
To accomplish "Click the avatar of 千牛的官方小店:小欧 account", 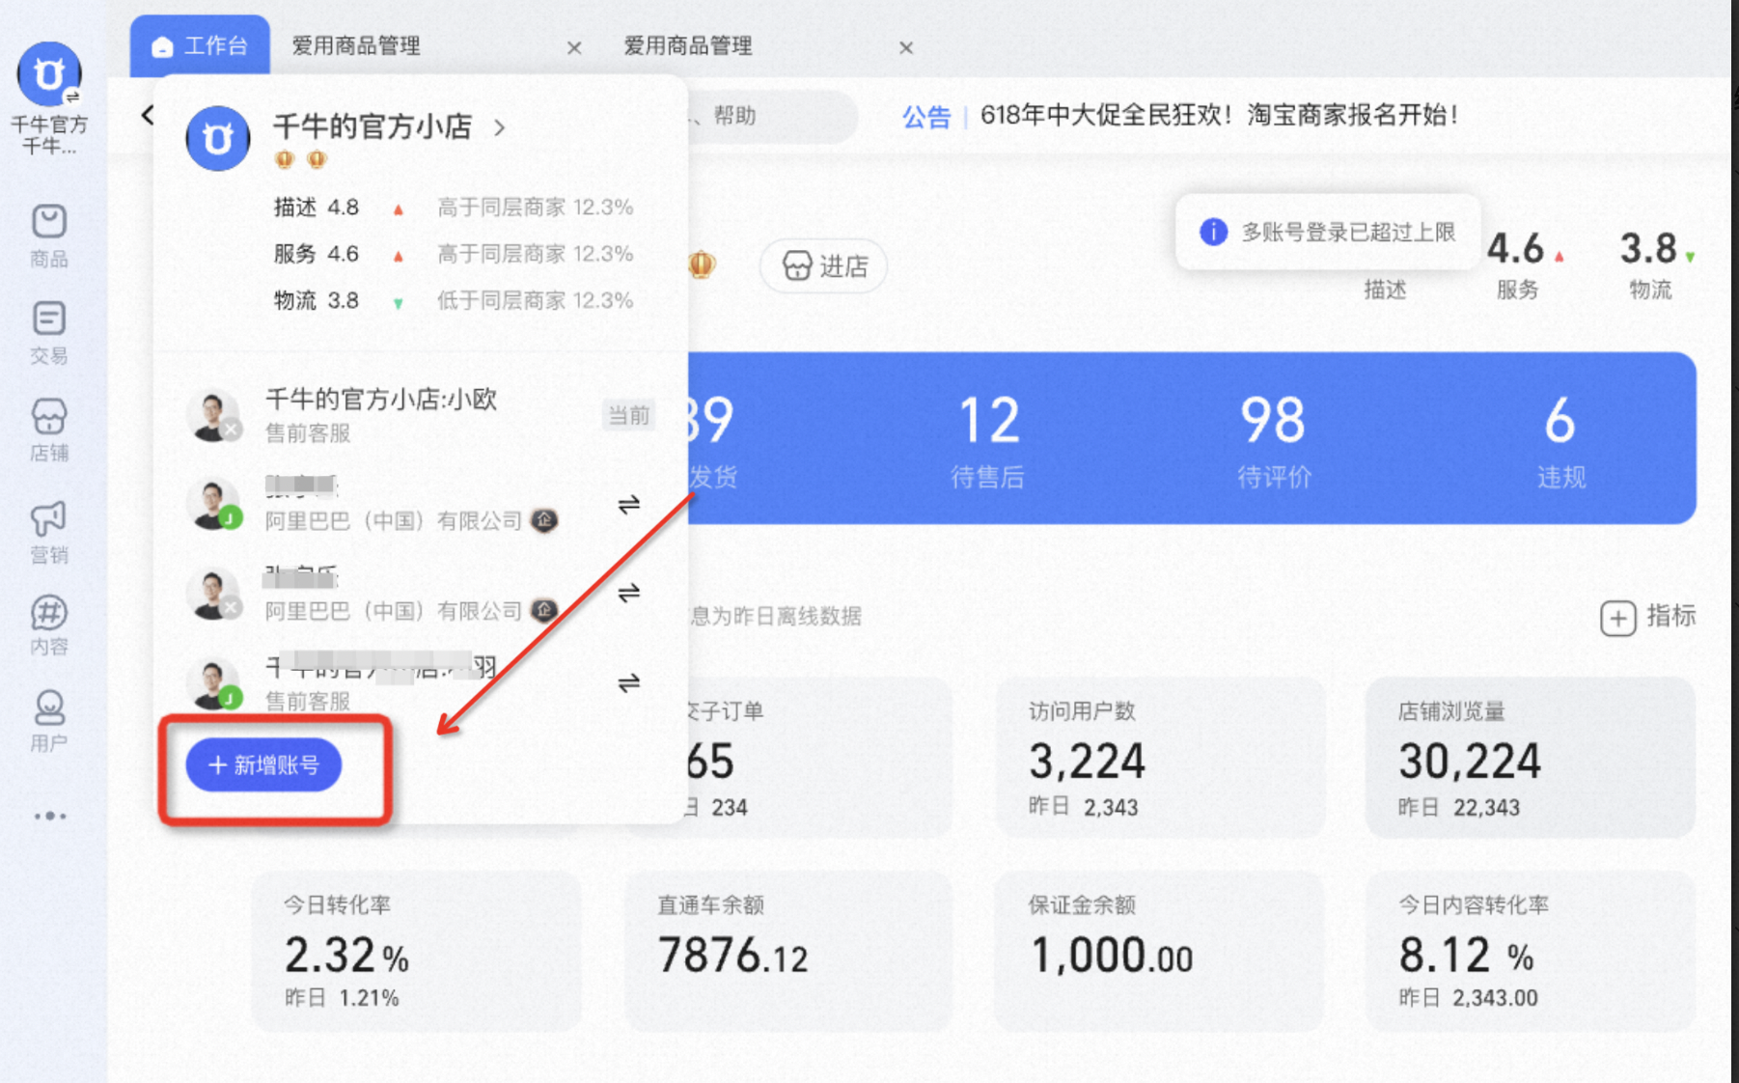I will 213,416.
